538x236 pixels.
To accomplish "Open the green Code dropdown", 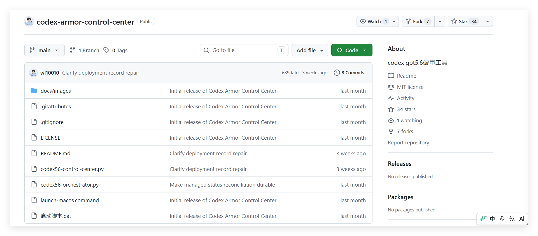I will 352,50.
